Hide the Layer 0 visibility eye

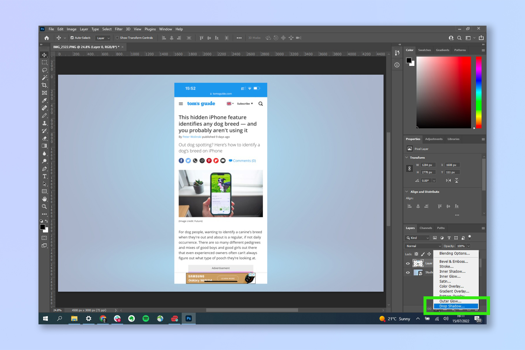pyautogui.click(x=408, y=263)
